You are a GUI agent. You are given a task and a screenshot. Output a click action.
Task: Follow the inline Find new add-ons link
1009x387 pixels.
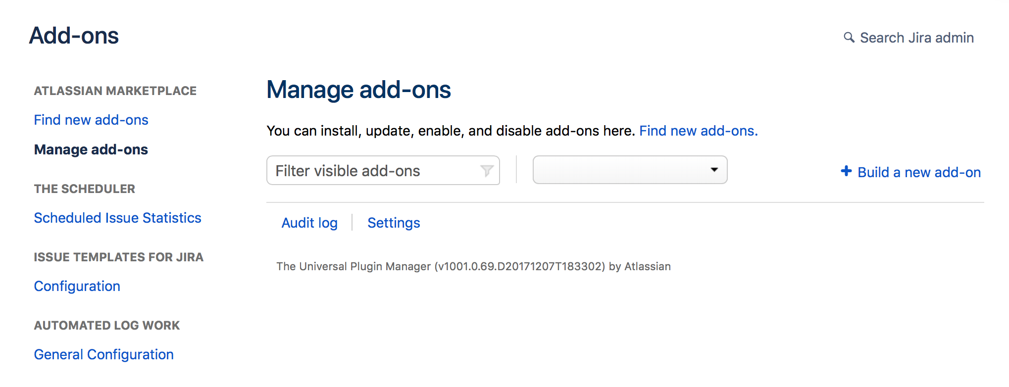[698, 131]
